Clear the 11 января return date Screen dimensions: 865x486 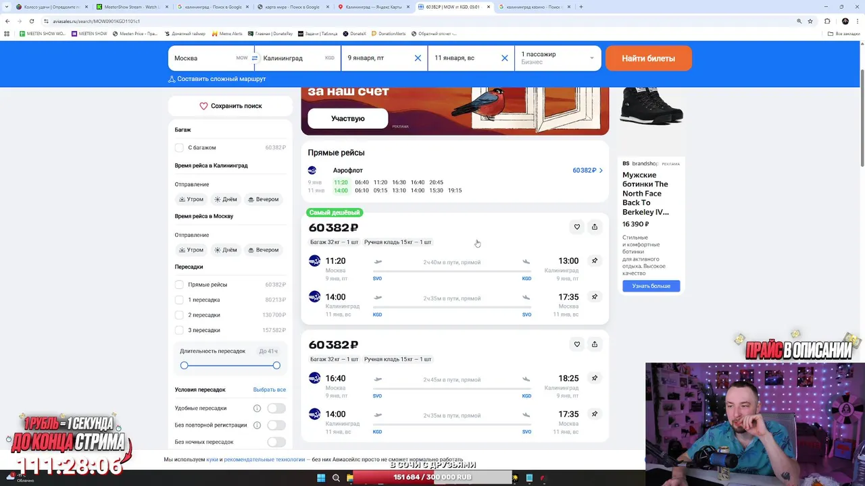pyautogui.click(x=504, y=58)
